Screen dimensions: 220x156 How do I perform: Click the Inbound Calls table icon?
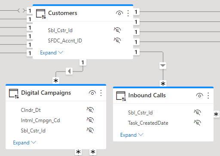pyautogui.click(x=121, y=96)
